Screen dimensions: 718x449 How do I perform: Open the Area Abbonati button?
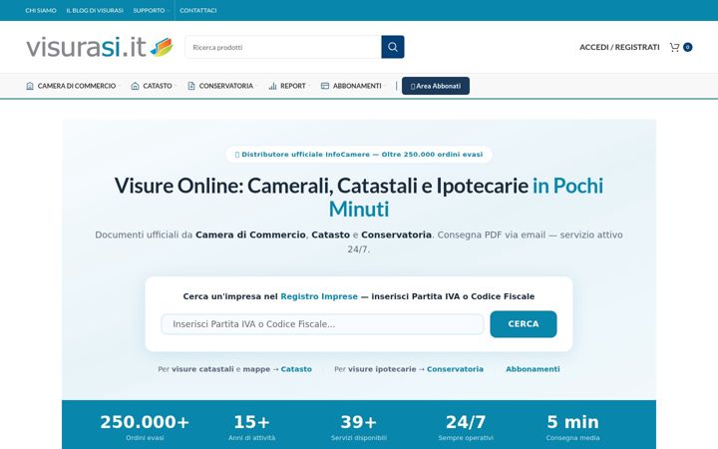pyautogui.click(x=436, y=86)
